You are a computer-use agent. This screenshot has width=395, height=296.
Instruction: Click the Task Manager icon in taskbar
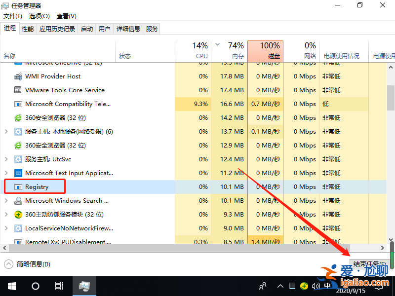(84, 286)
